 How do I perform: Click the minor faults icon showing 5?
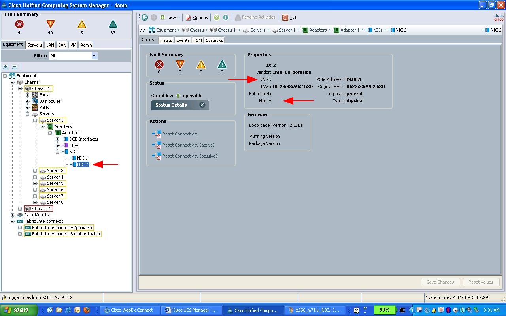81,24
